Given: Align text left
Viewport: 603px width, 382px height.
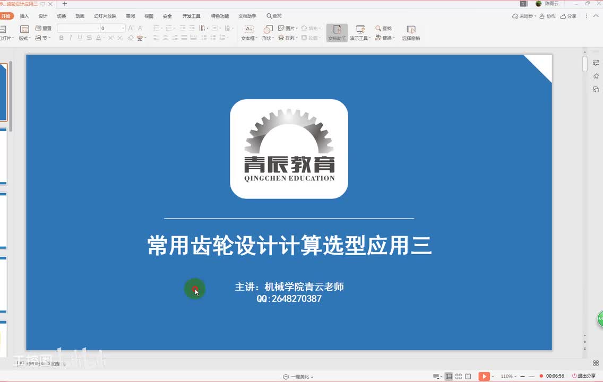Looking at the screenshot, I should point(156,38).
